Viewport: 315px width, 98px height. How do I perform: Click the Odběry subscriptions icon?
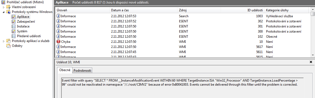click(x=8, y=46)
